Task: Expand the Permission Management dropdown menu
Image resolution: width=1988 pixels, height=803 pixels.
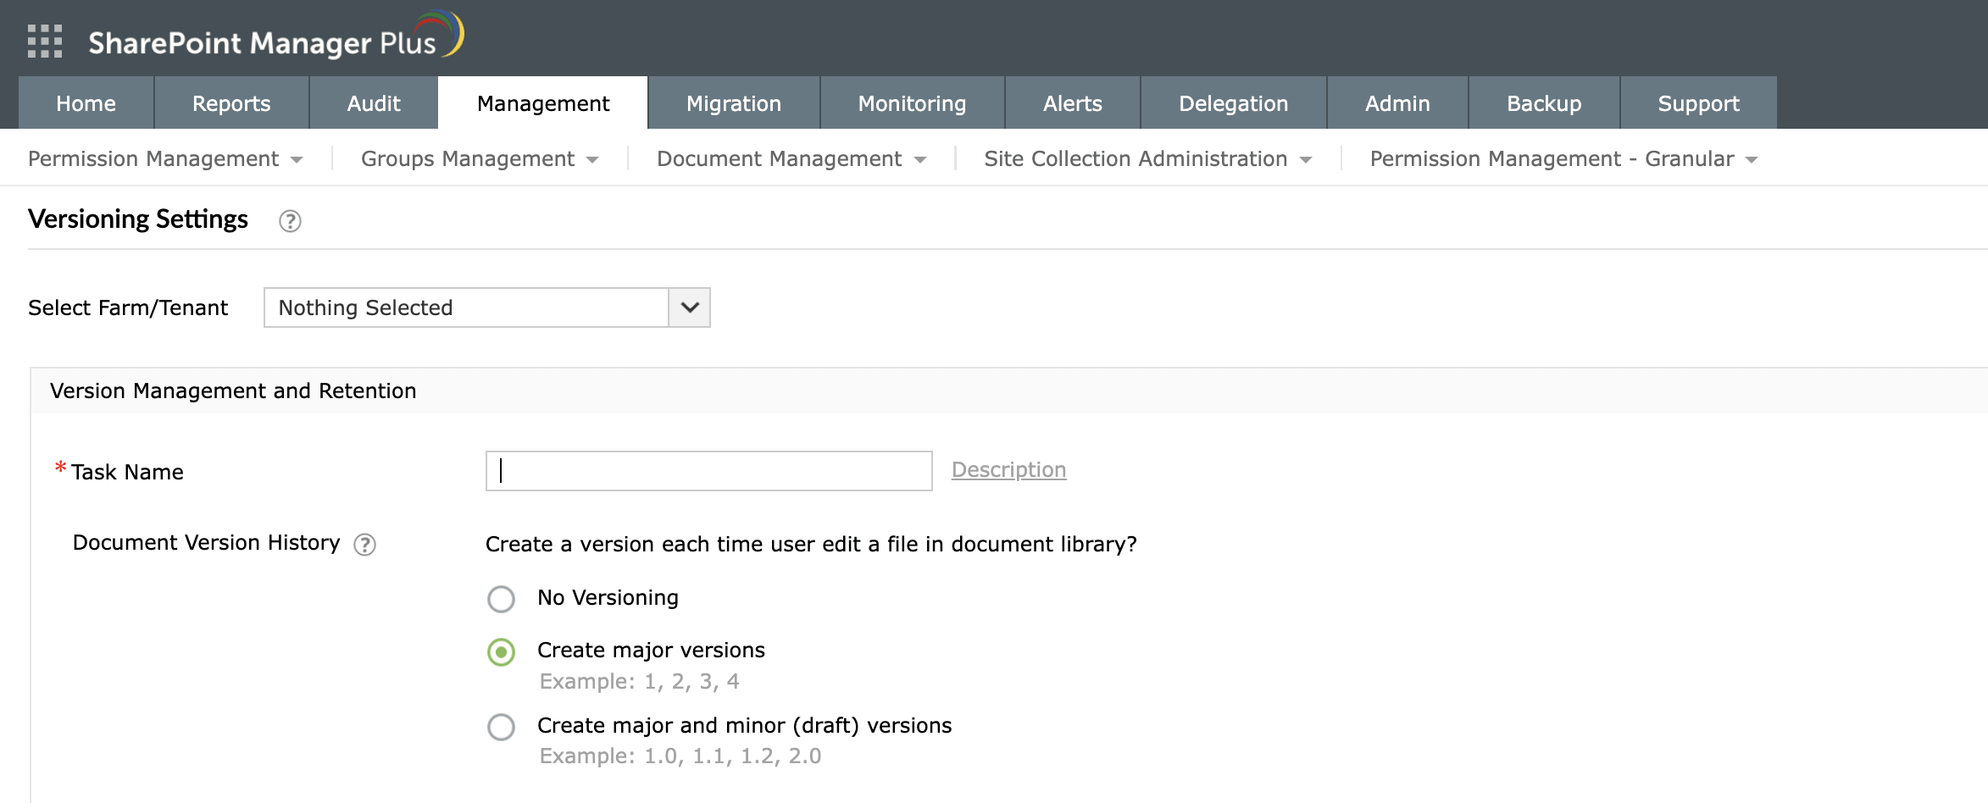Action: coord(165,158)
